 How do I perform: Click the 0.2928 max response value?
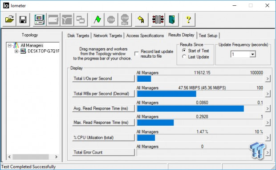point(202,117)
